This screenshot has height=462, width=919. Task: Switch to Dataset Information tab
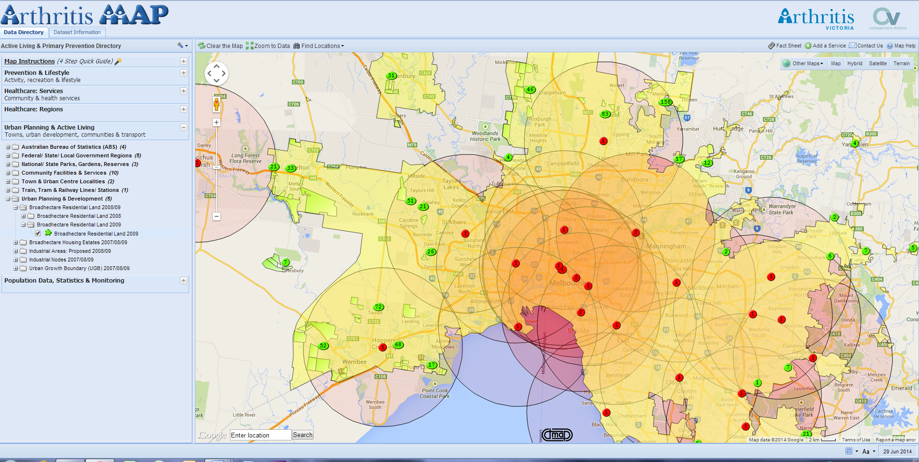(77, 32)
